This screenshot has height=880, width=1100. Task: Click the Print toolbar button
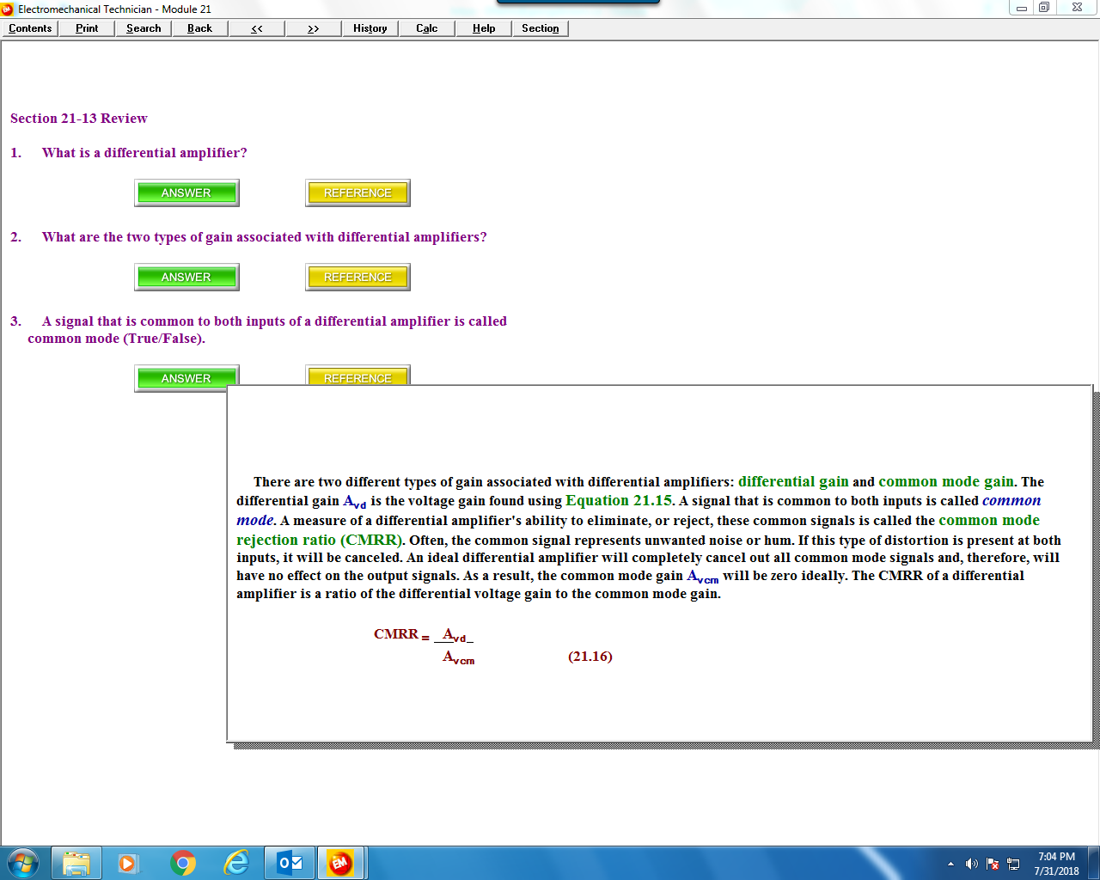pyautogui.click(x=87, y=28)
